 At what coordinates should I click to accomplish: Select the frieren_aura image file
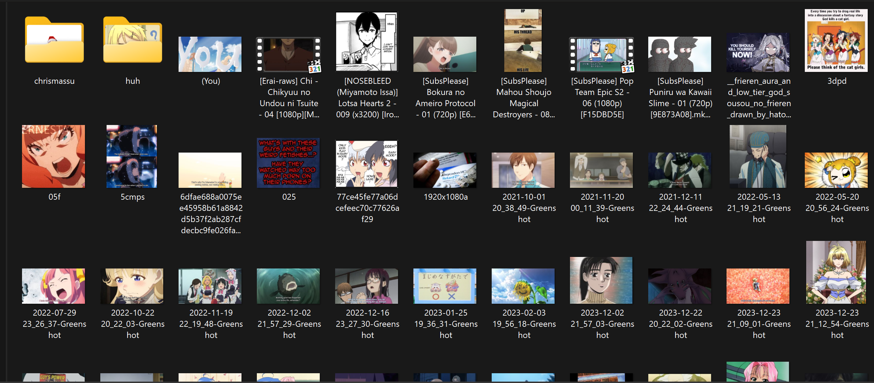[758, 53]
